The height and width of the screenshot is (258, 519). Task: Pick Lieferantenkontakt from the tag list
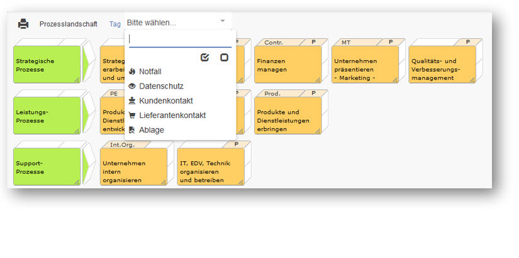(172, 116)
